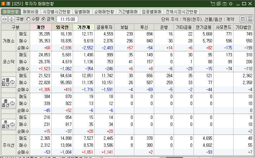Screen dimensions: 255x158
Task: Click the +52 call option foreigner value
Action: tap(68, 110)
